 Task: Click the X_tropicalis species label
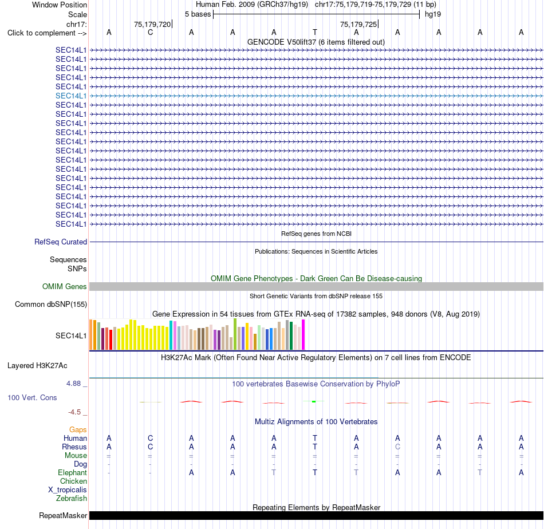(x=68, y=490)
